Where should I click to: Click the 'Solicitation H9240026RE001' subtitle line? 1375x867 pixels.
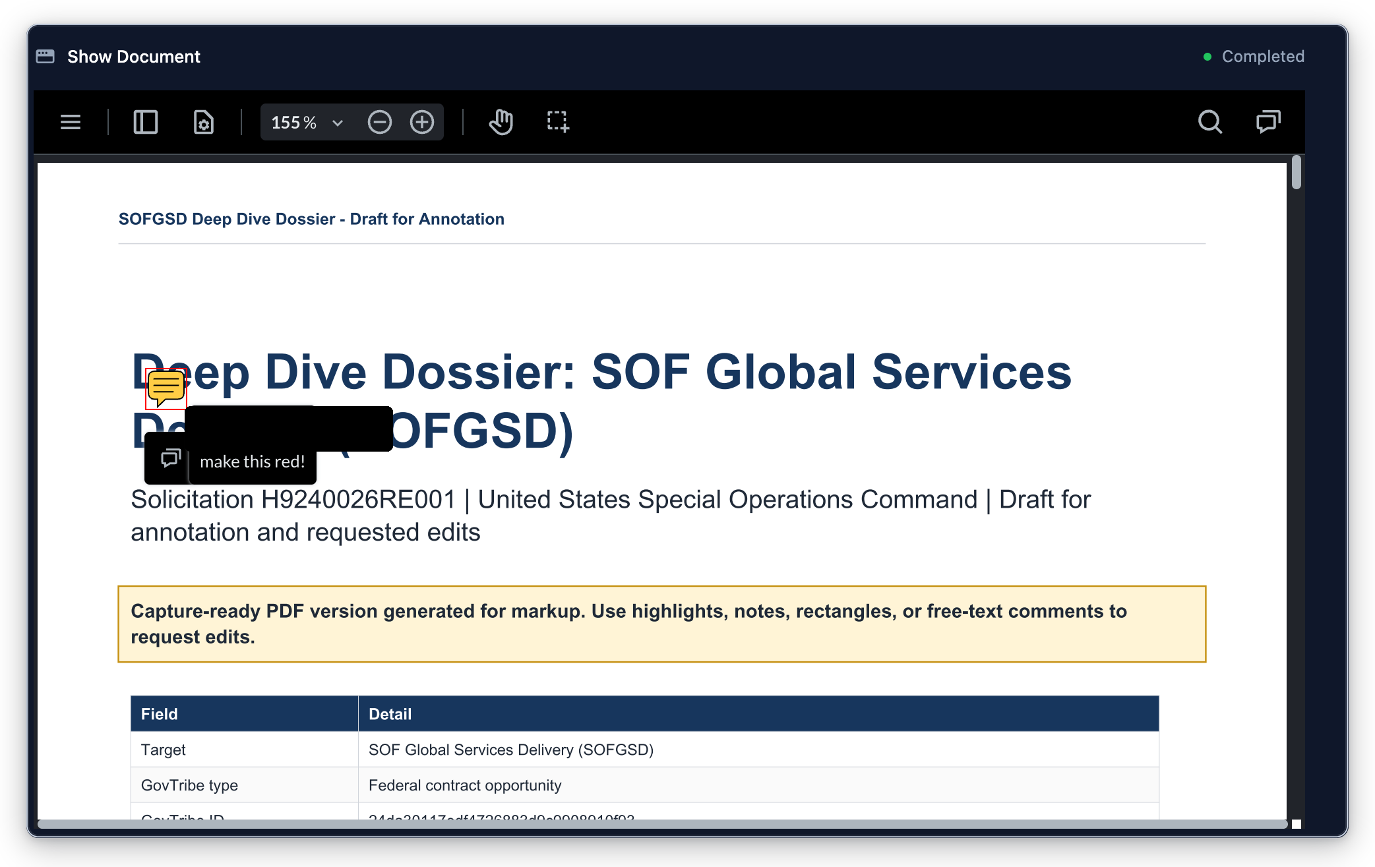(x=611, y=516)
